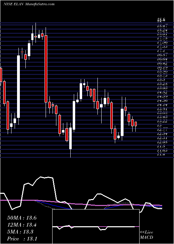The width and height of the screenshot is (174, 244).
Task: Click the "14.14" price axis label
Action: tap(162, 105)
